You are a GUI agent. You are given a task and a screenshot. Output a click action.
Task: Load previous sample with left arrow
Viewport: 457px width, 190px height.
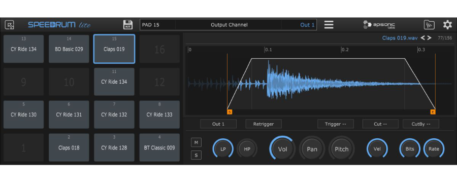click(422, 38)
